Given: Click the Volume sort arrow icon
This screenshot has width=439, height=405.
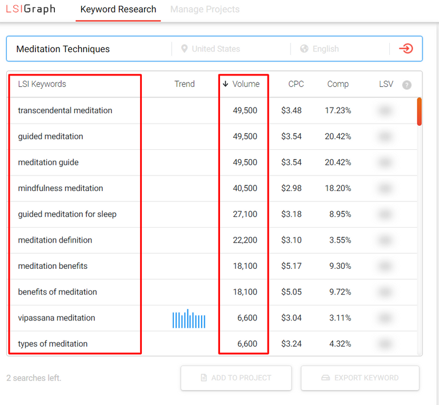Looking at the screenshot, I should pos(225,84).
